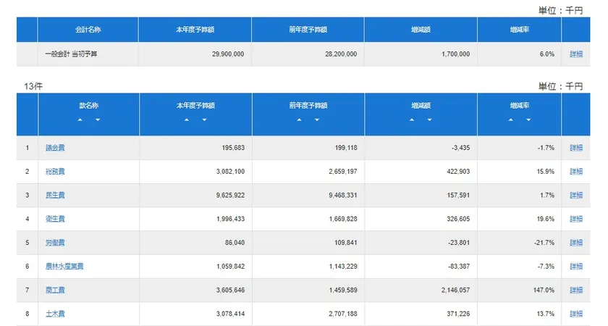The width and height of the screenshot is (608, 326).
Task: Open 詳細 link in 労働費 row
Action: (576, 243)
